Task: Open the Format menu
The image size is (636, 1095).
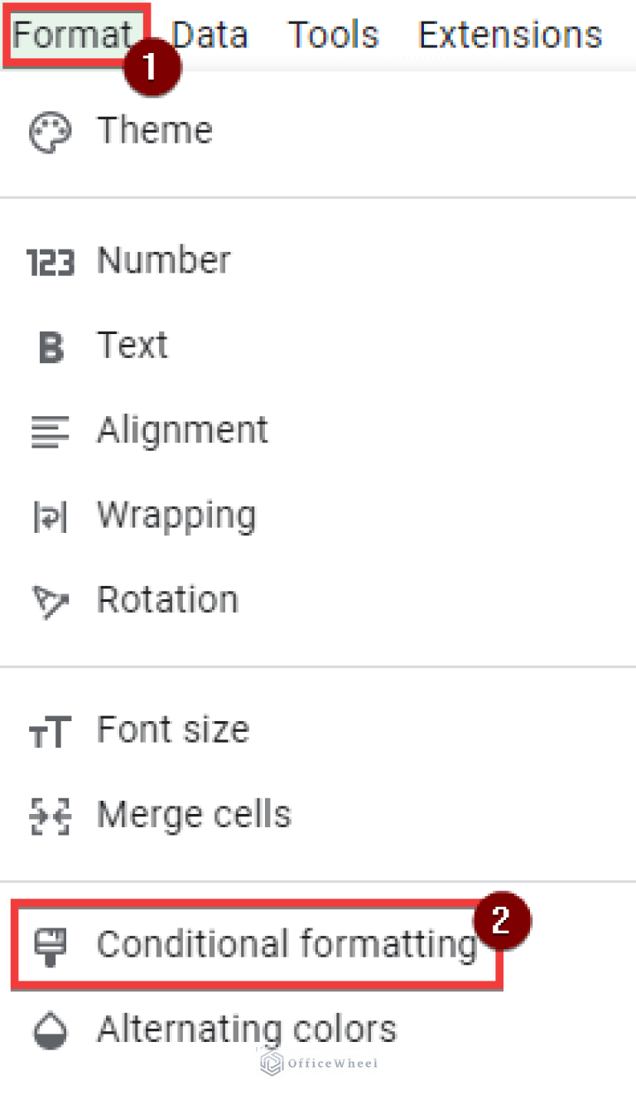Action: point(70,34)
